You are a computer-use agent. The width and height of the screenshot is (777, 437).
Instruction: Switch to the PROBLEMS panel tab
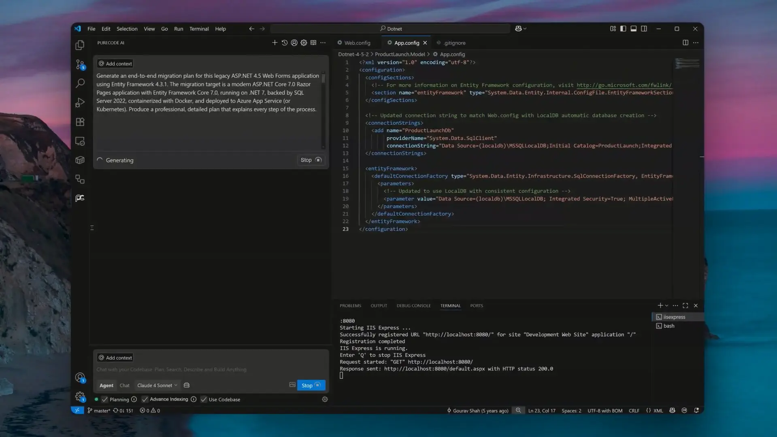[350, 306]
